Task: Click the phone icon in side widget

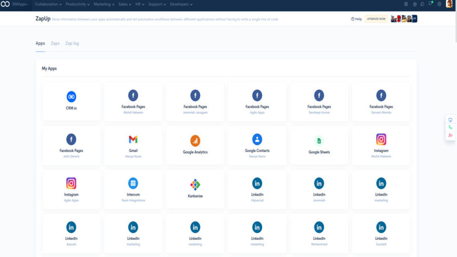Action: click(450, 127)
